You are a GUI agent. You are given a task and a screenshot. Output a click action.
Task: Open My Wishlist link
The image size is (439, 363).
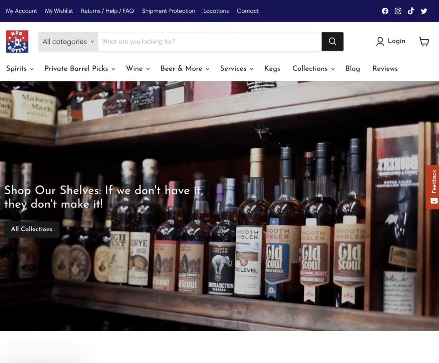pyautogui.click(x=59, y=11)
